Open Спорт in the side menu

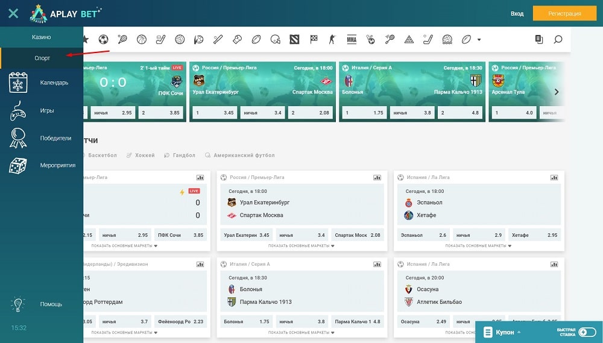coord(42,58)
